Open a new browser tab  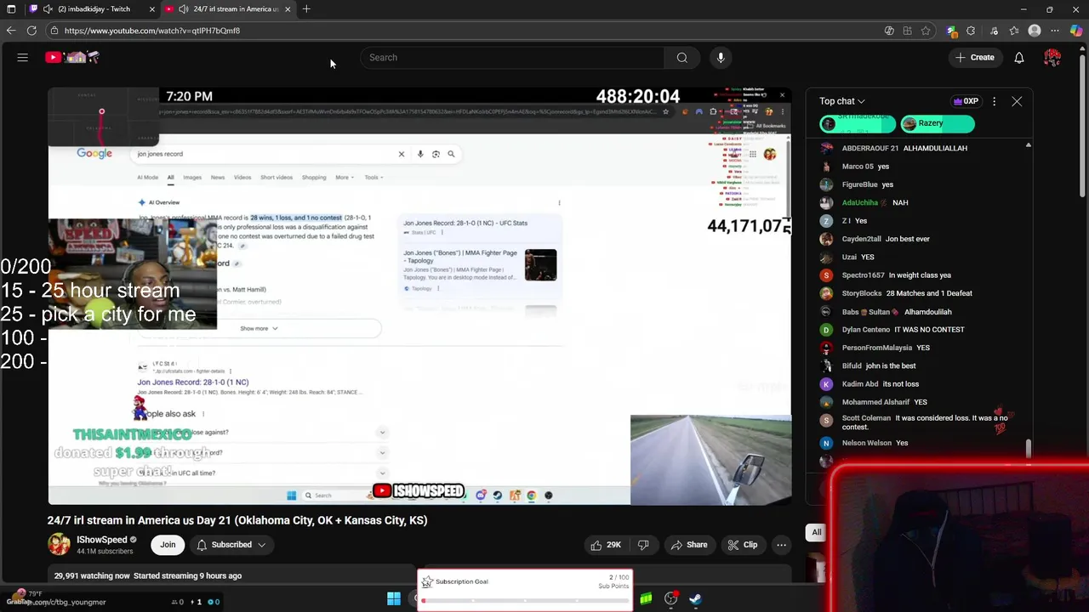pos(306,9)
